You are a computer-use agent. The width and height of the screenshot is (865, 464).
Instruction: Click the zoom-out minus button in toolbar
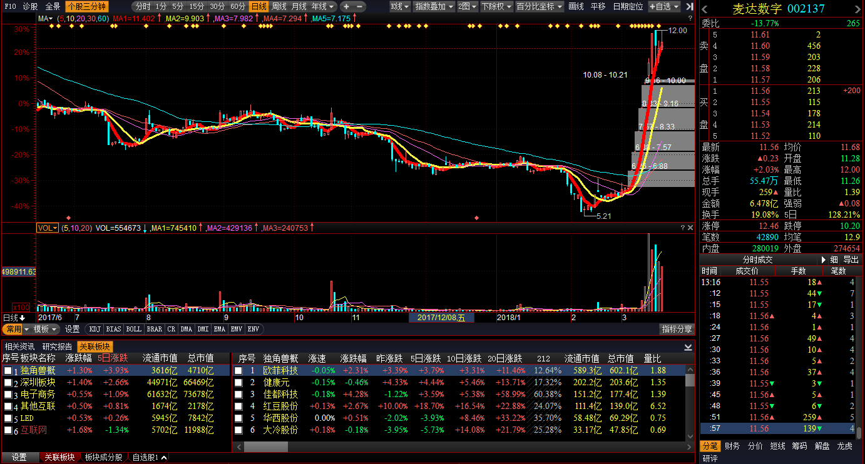[x=359, y=6]
